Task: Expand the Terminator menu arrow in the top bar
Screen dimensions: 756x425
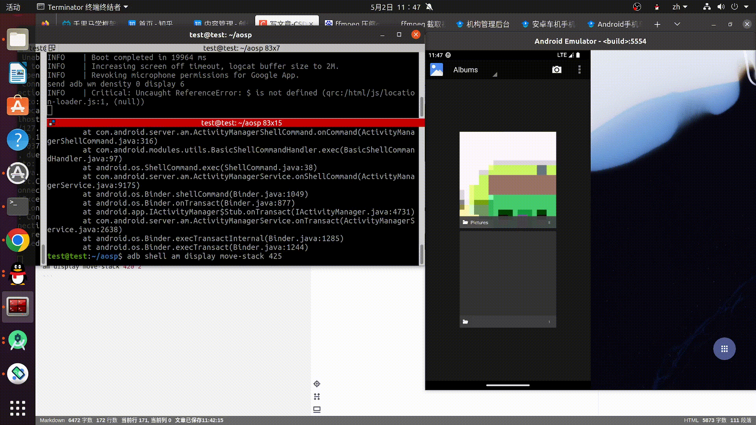Action: click(x=125, y=7)
